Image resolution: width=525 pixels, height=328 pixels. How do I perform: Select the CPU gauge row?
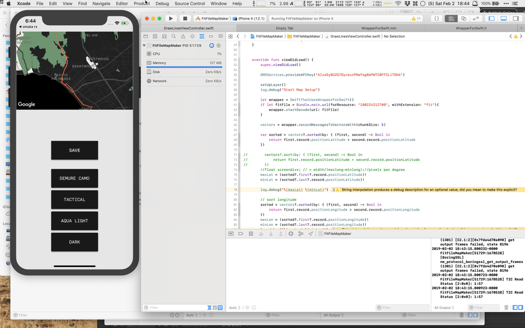pyautogui.click(x=184, y=54)
